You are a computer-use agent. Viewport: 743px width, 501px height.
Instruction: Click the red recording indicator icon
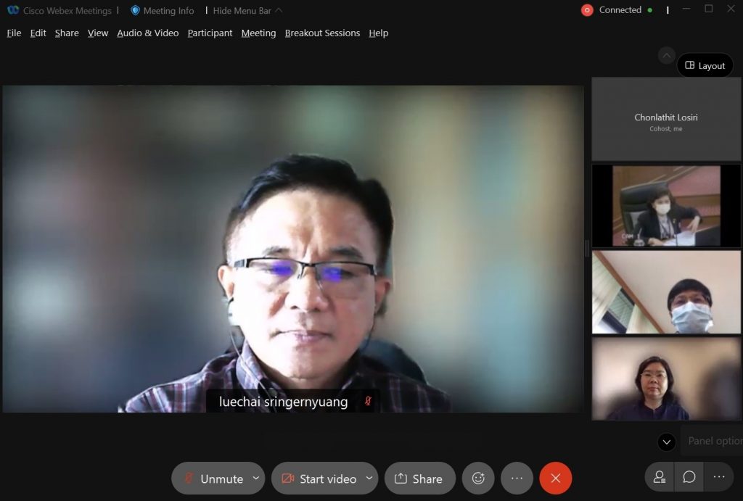click(587, 10)
